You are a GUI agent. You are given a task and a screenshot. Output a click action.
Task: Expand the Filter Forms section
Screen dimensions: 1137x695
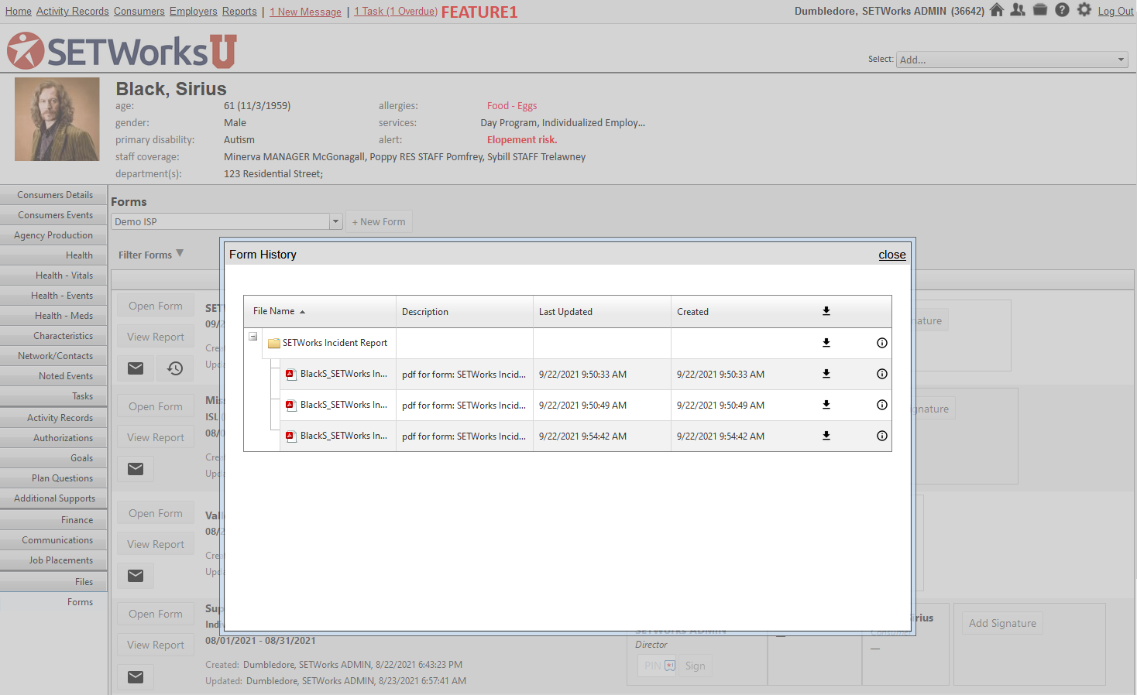coord(151,255)
